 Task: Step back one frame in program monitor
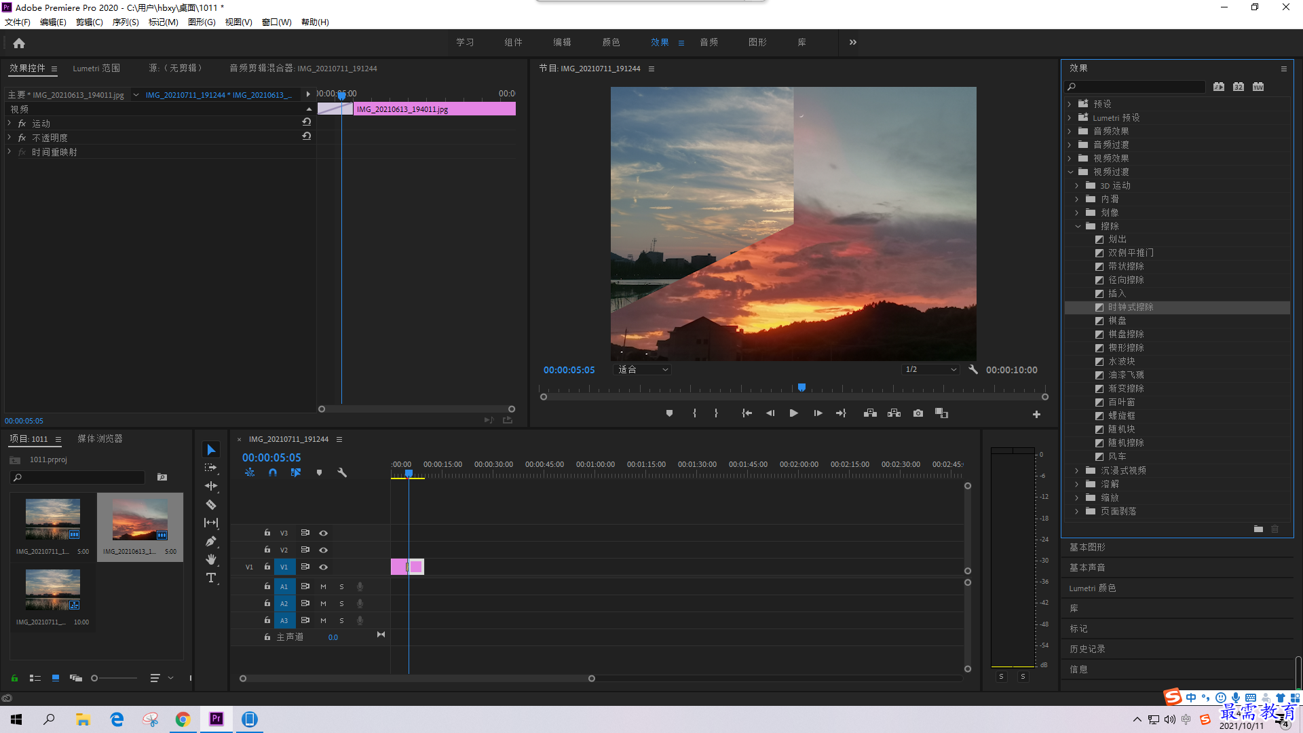point(770,413)
